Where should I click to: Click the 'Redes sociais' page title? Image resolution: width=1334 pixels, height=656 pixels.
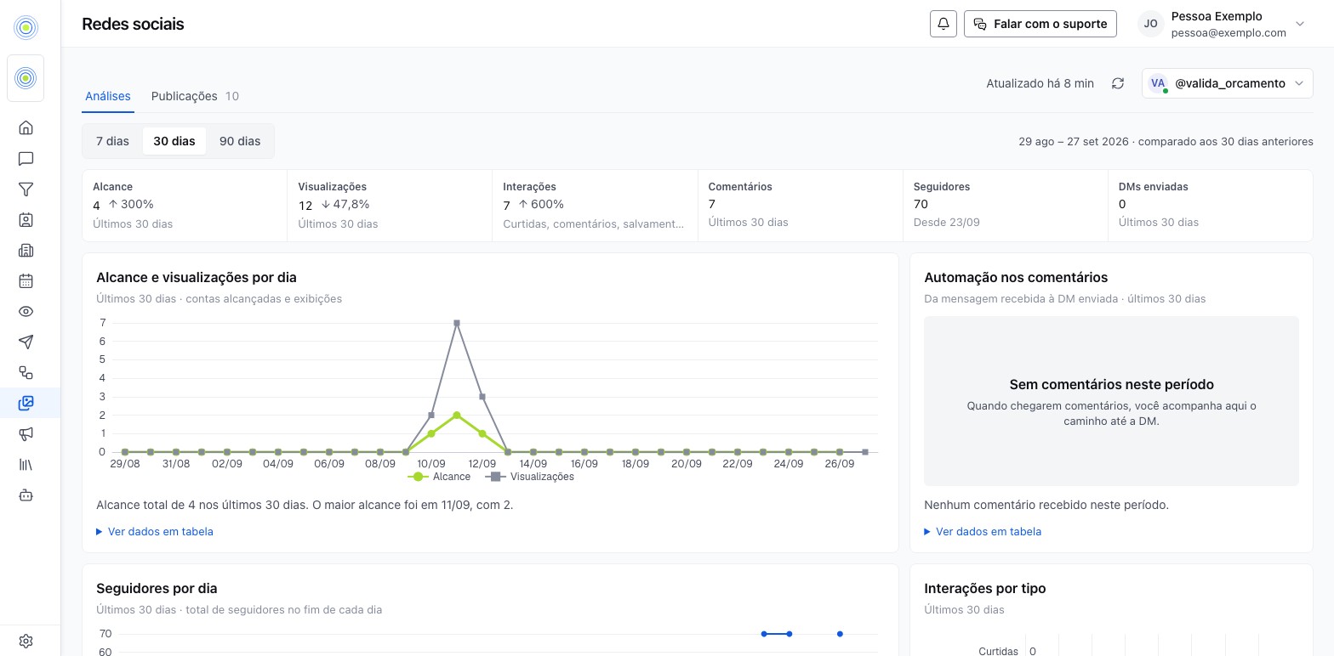click(133, 24)
